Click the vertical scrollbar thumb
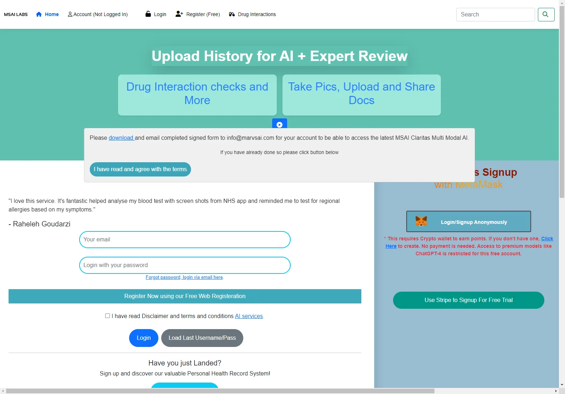This screenshot has height=394, width=565. point(562,102)
